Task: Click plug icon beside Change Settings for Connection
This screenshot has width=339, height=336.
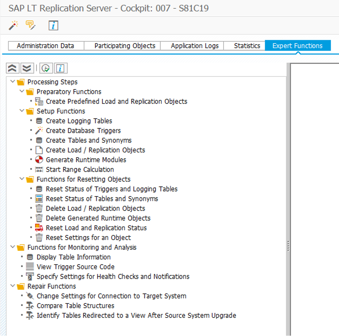Action: tap(30, 296)
